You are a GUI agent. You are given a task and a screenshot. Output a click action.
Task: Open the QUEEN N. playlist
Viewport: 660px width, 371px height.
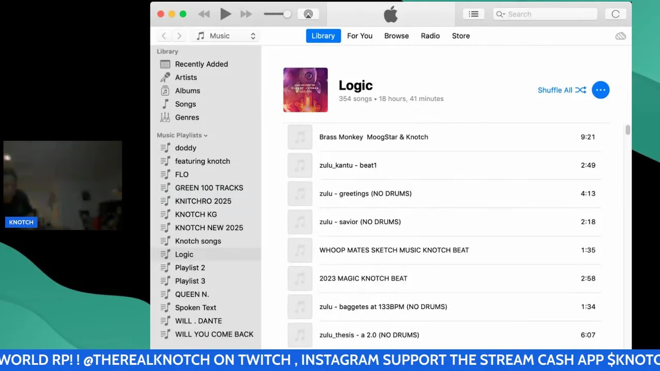point(206,294)
